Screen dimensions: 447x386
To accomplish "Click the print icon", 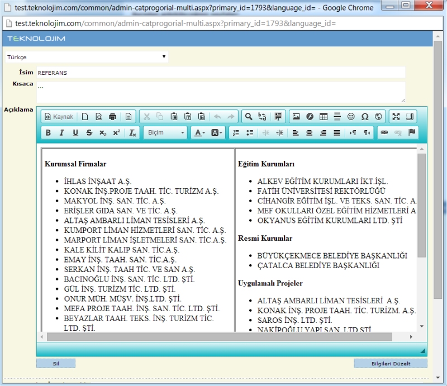I will (113, 117).
